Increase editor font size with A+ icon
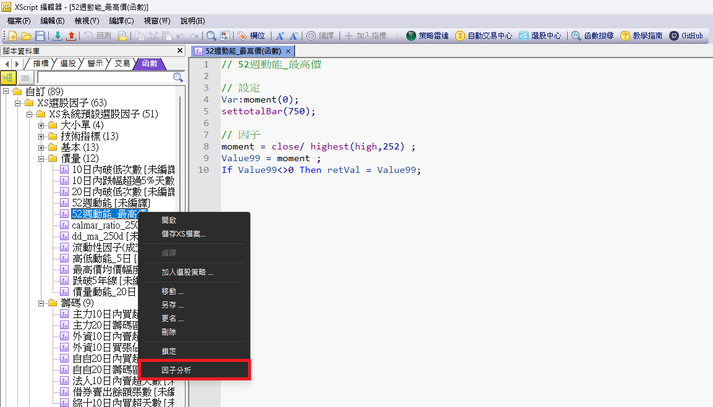Image resolution: width=713 pixels, height=407 pixels. 280,36
